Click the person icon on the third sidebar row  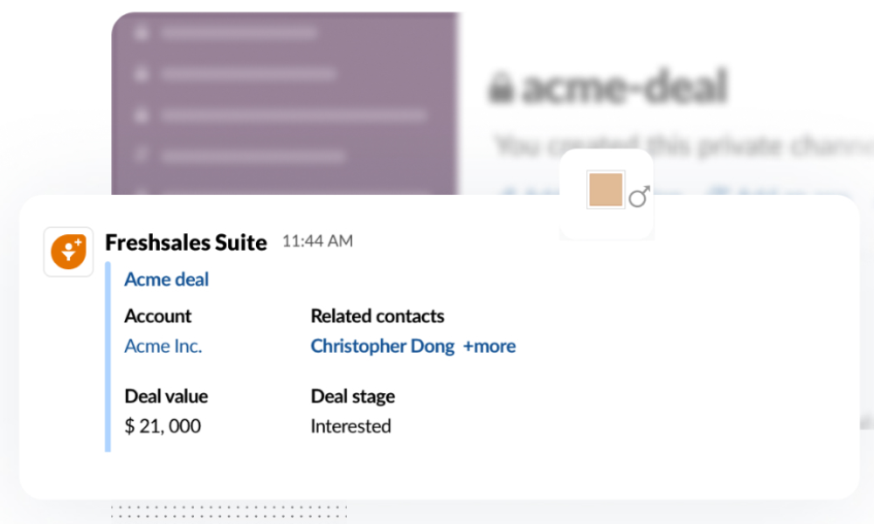click(142, 114)
